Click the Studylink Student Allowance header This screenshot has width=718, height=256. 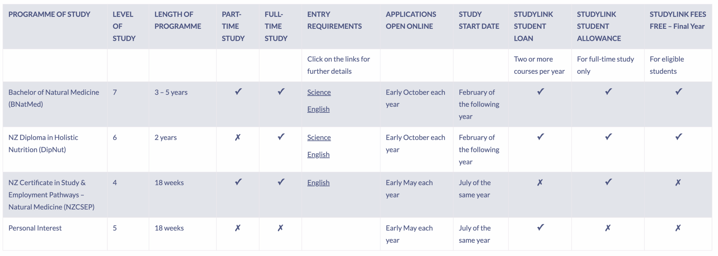pos(599,26)
